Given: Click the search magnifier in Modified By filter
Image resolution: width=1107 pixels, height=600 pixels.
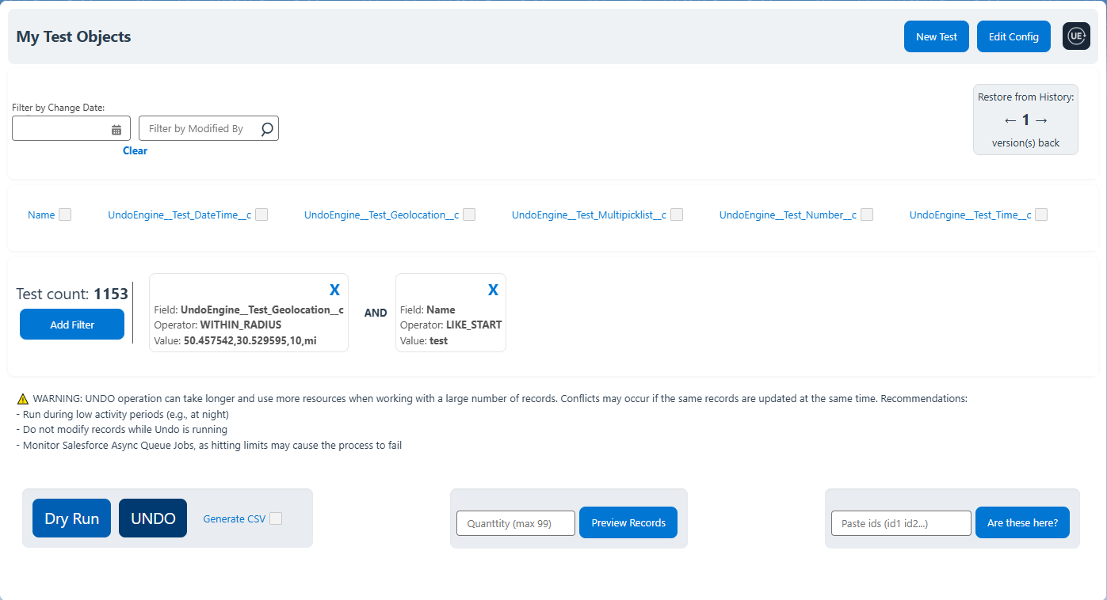Looking at the screenshot, I should click(267, 128).
